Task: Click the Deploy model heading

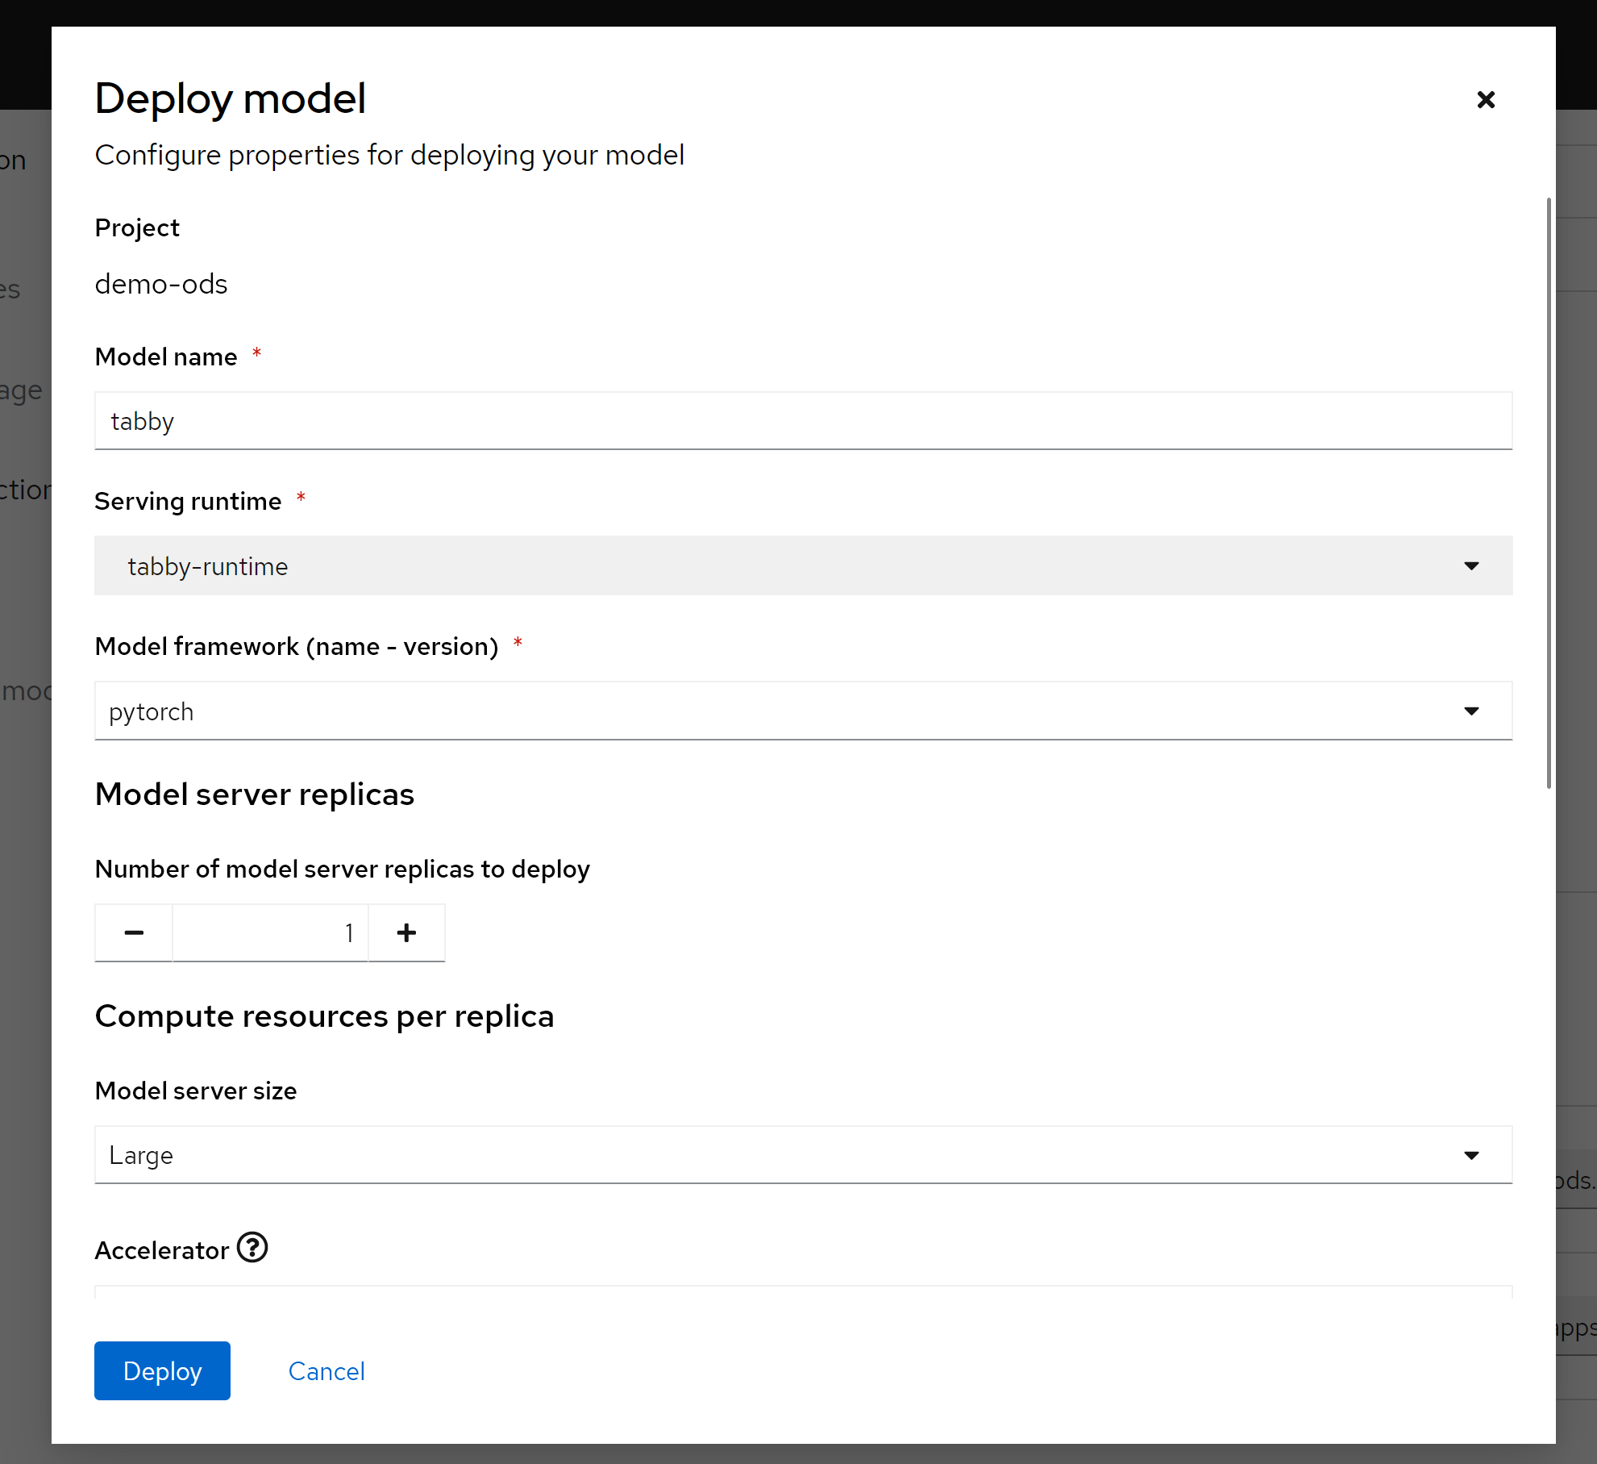Action: 231,98
